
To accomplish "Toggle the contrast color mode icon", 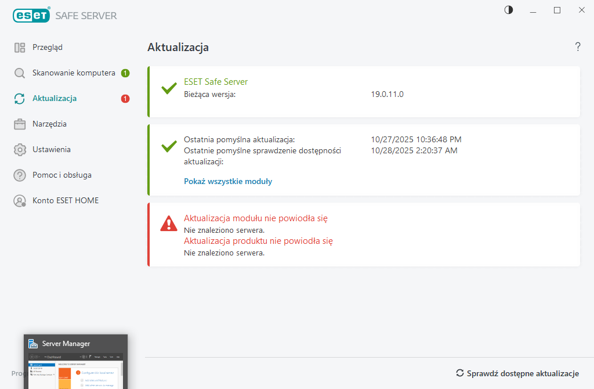I will click(509, 10).
